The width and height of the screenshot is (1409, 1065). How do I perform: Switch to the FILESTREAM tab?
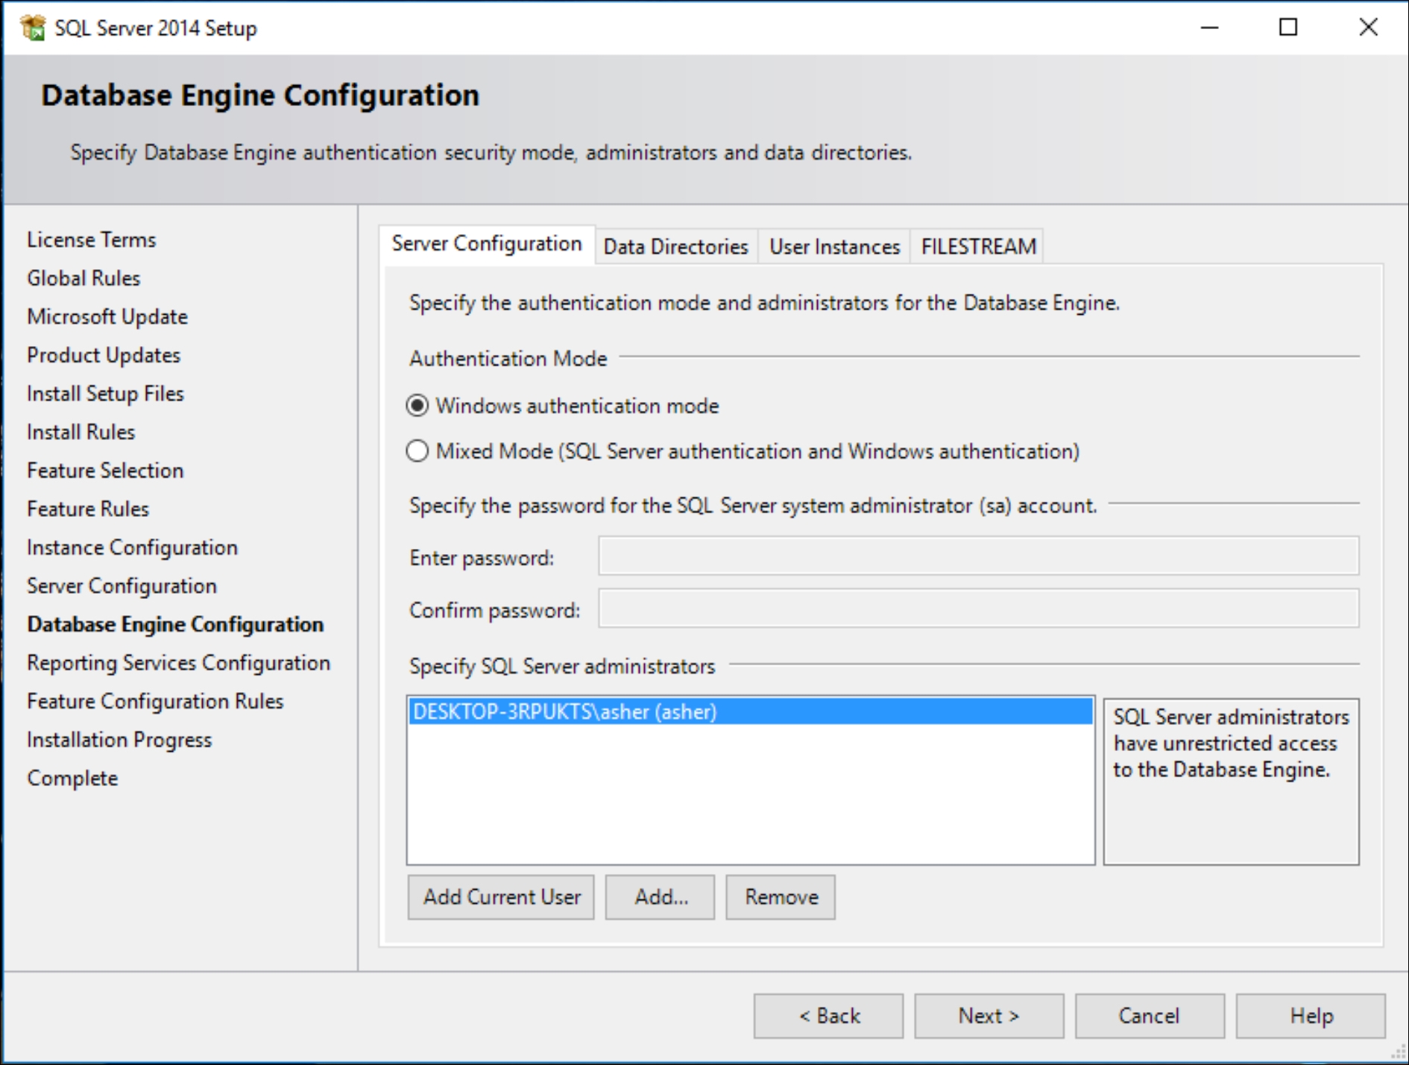(978, 247)
